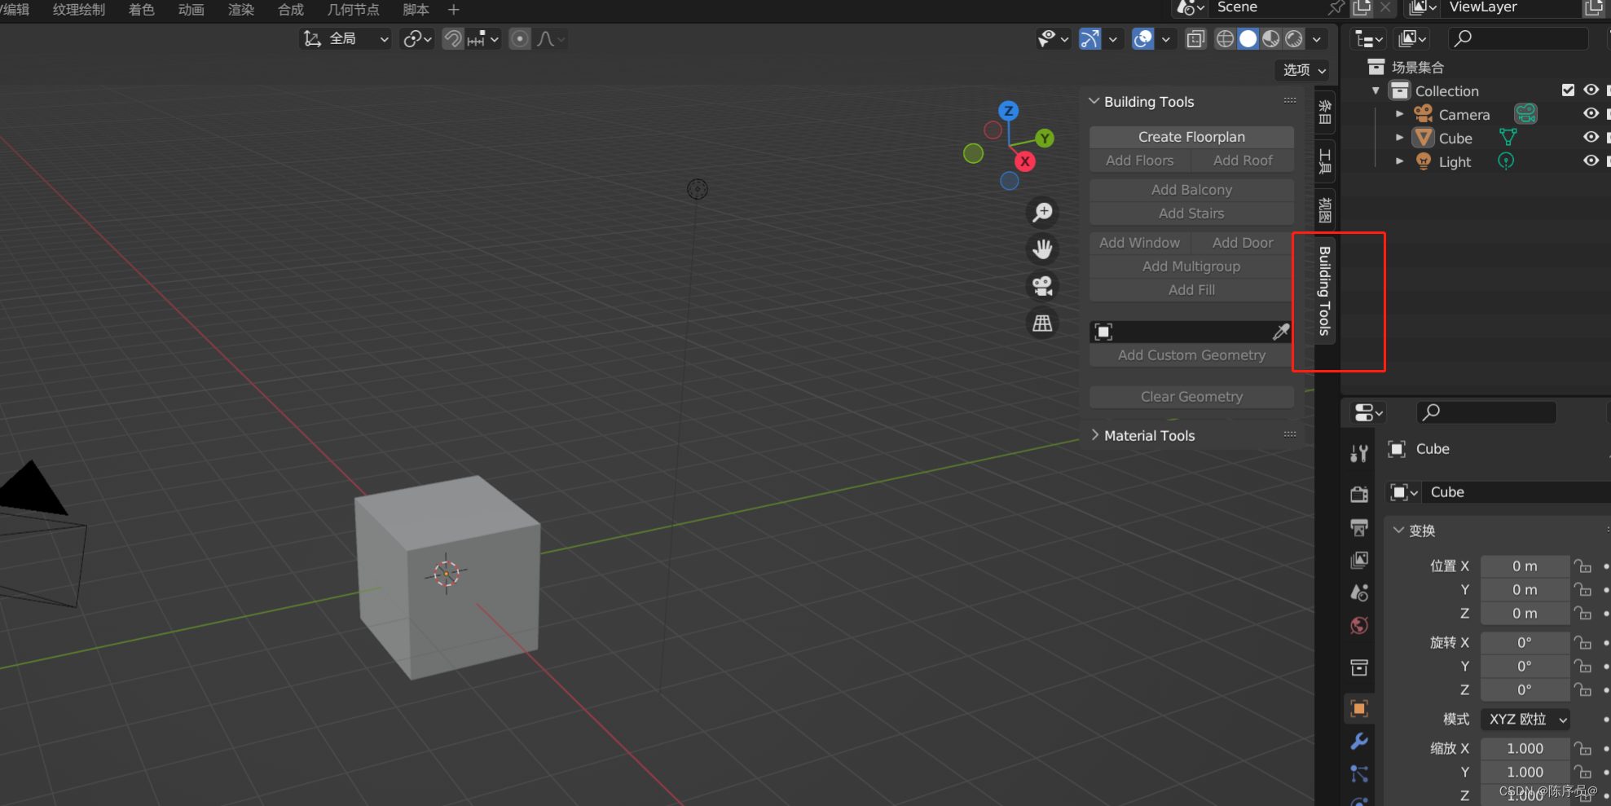
Task: Click the Create Floorplan button
Action: click(1191, 136)
